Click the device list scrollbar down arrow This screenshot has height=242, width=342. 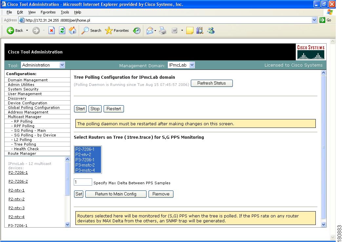[68, 224]
